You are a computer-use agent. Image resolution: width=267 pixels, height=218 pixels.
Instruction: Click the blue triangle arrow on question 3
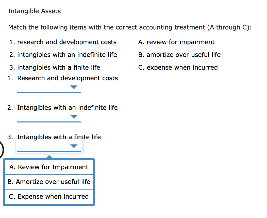coord(74,146)
